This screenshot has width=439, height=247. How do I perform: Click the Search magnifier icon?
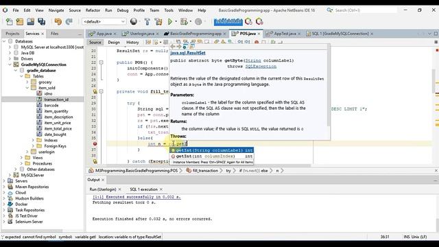tap(329, 10)
